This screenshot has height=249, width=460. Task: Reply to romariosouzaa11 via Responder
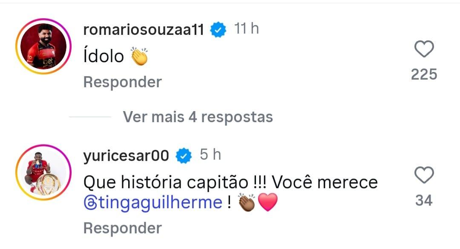[123, 82]
